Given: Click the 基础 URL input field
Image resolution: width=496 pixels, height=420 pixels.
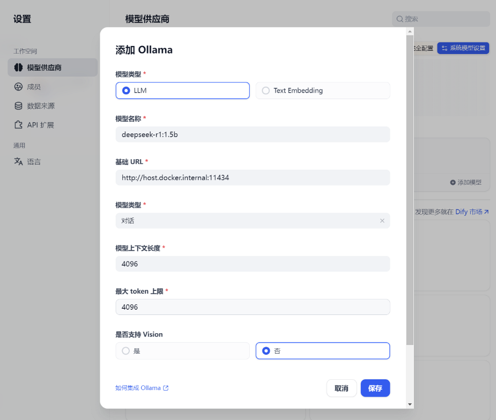Looking at the screenshot, I should point(253,178).
